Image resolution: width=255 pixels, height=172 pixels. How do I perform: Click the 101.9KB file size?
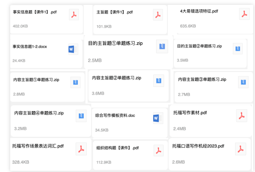(104, 26)
